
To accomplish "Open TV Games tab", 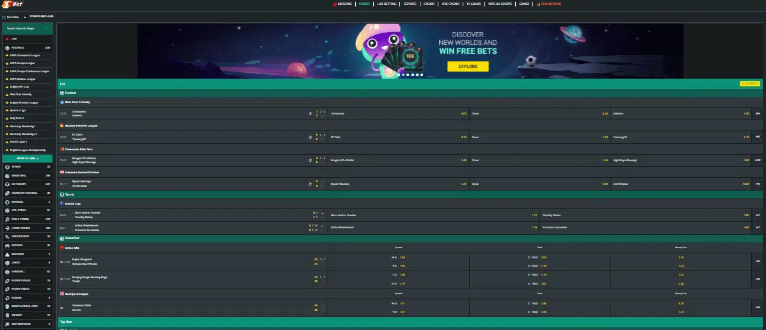I will point(474,4).
